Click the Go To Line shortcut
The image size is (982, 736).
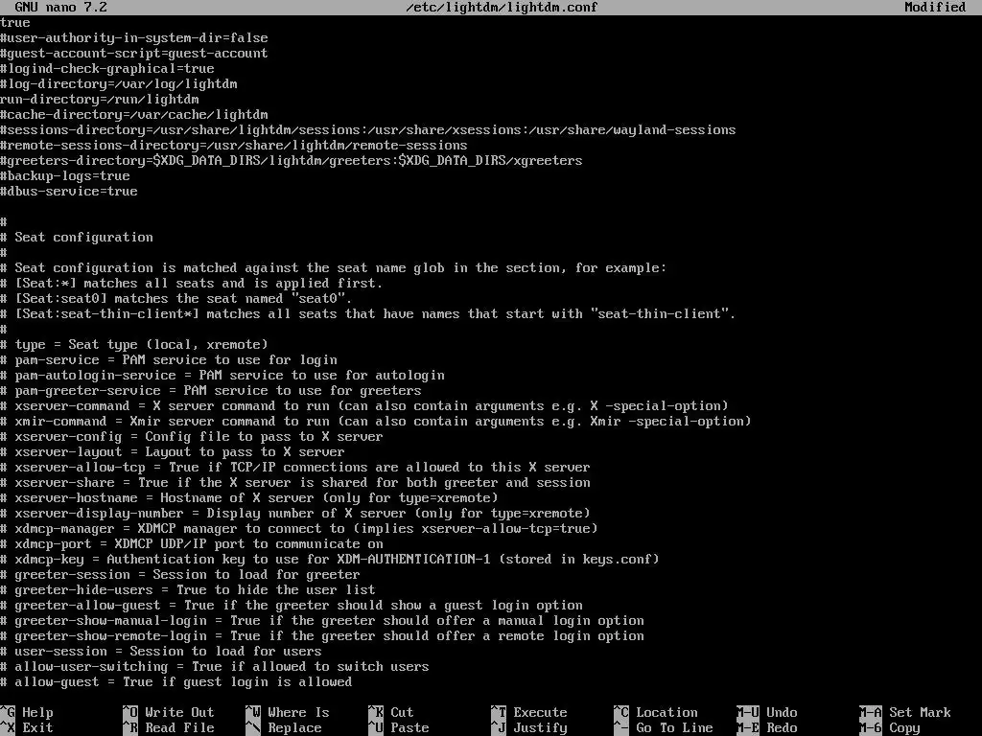click(x=664, y=728)
